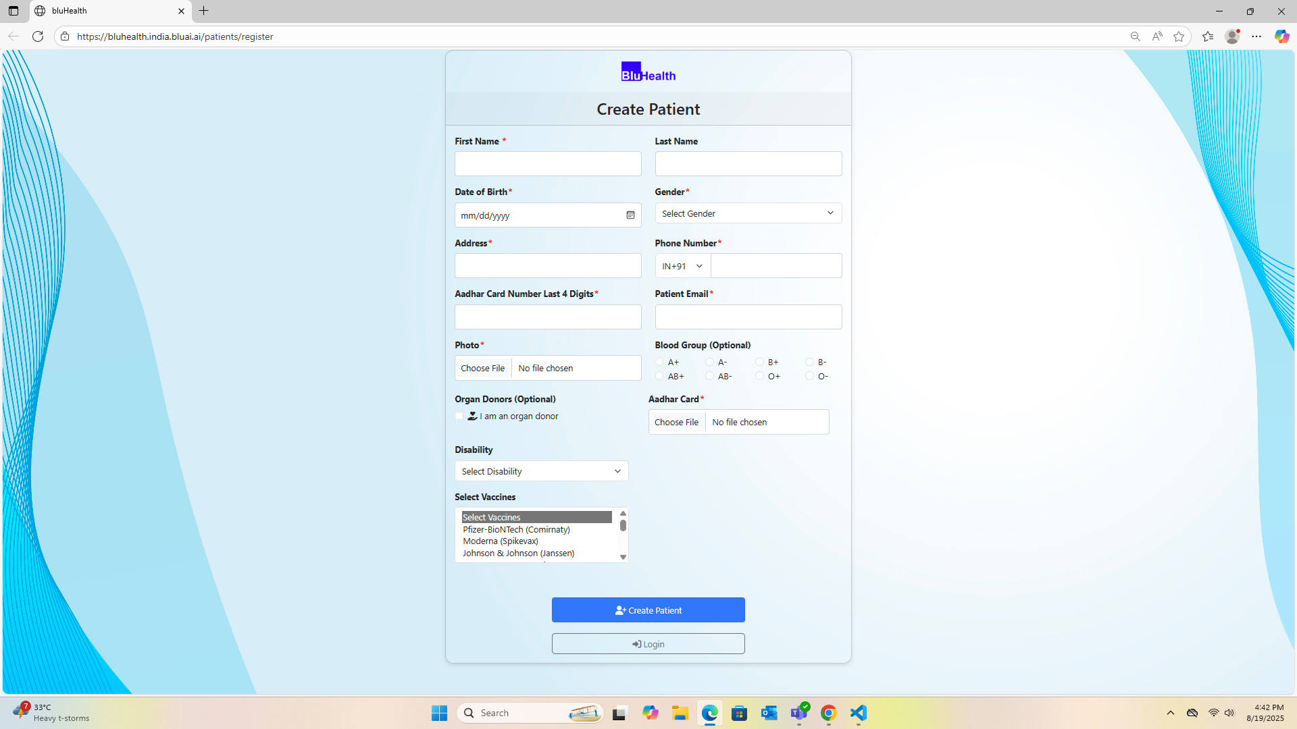Open the IN+91 country code dropdown
The width and height of the screenshot is (1297, 729).
682,266
